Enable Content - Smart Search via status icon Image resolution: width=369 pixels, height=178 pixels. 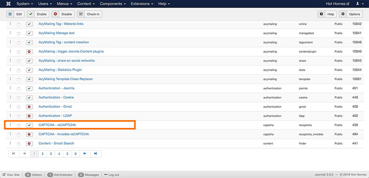pos(29,143)
